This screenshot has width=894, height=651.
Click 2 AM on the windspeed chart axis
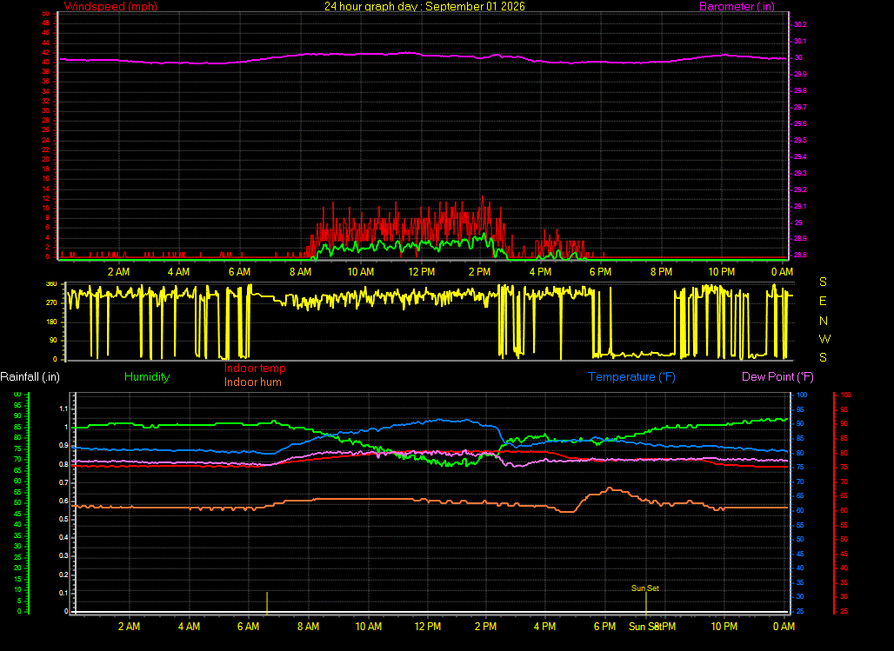click(x=118, y=272)
